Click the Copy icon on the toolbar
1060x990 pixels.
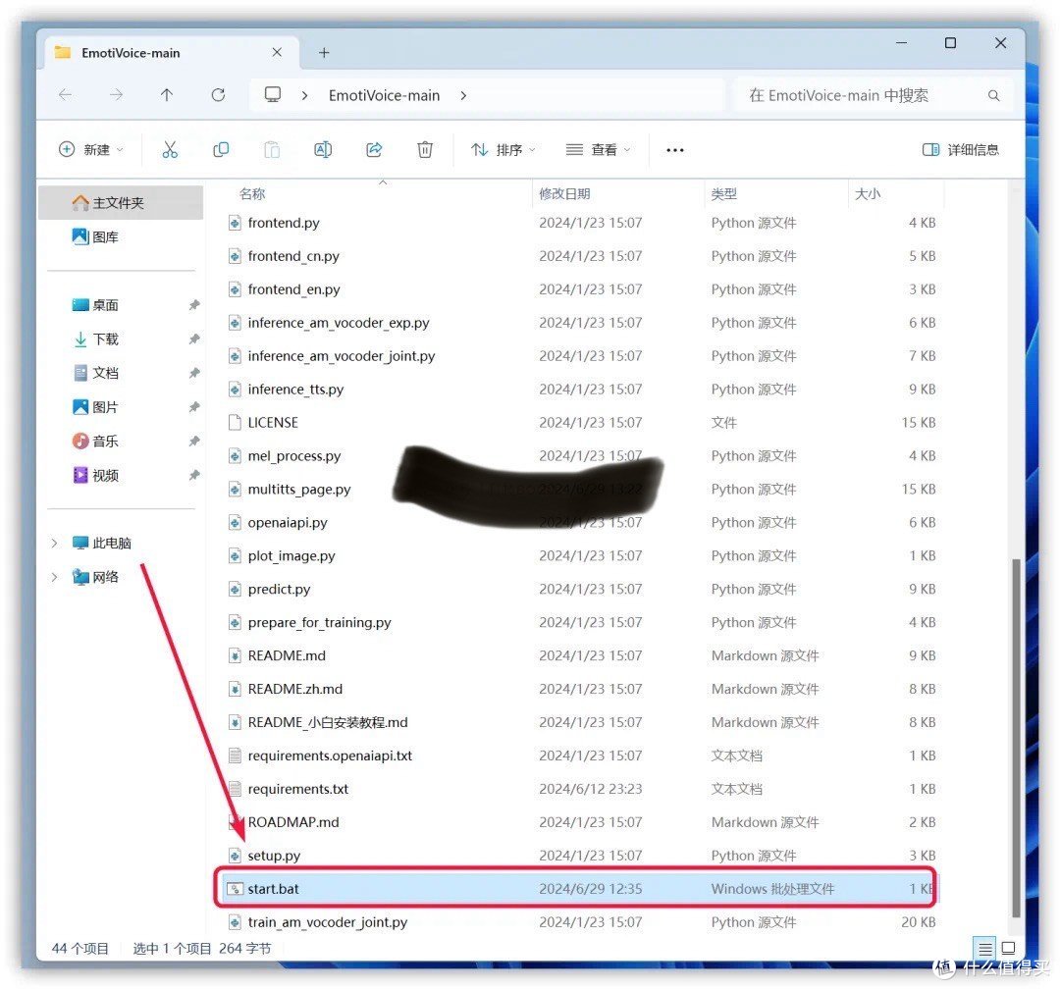[221, 149]
